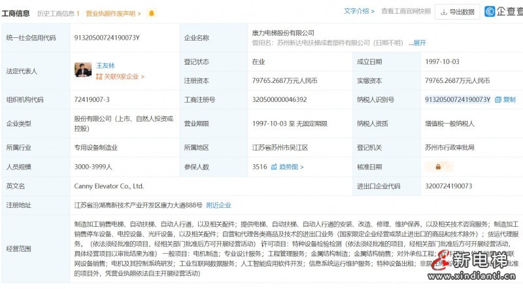Select the credit code 91320500724190073Y
Image resolution: width=523 pixels, height=289 pixels.
pos(107,37)
